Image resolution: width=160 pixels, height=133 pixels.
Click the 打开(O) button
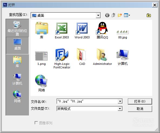click(140, 101)
